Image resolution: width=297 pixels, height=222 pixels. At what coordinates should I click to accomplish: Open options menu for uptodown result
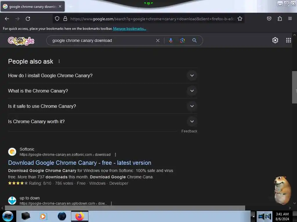(x=111, y=203)
